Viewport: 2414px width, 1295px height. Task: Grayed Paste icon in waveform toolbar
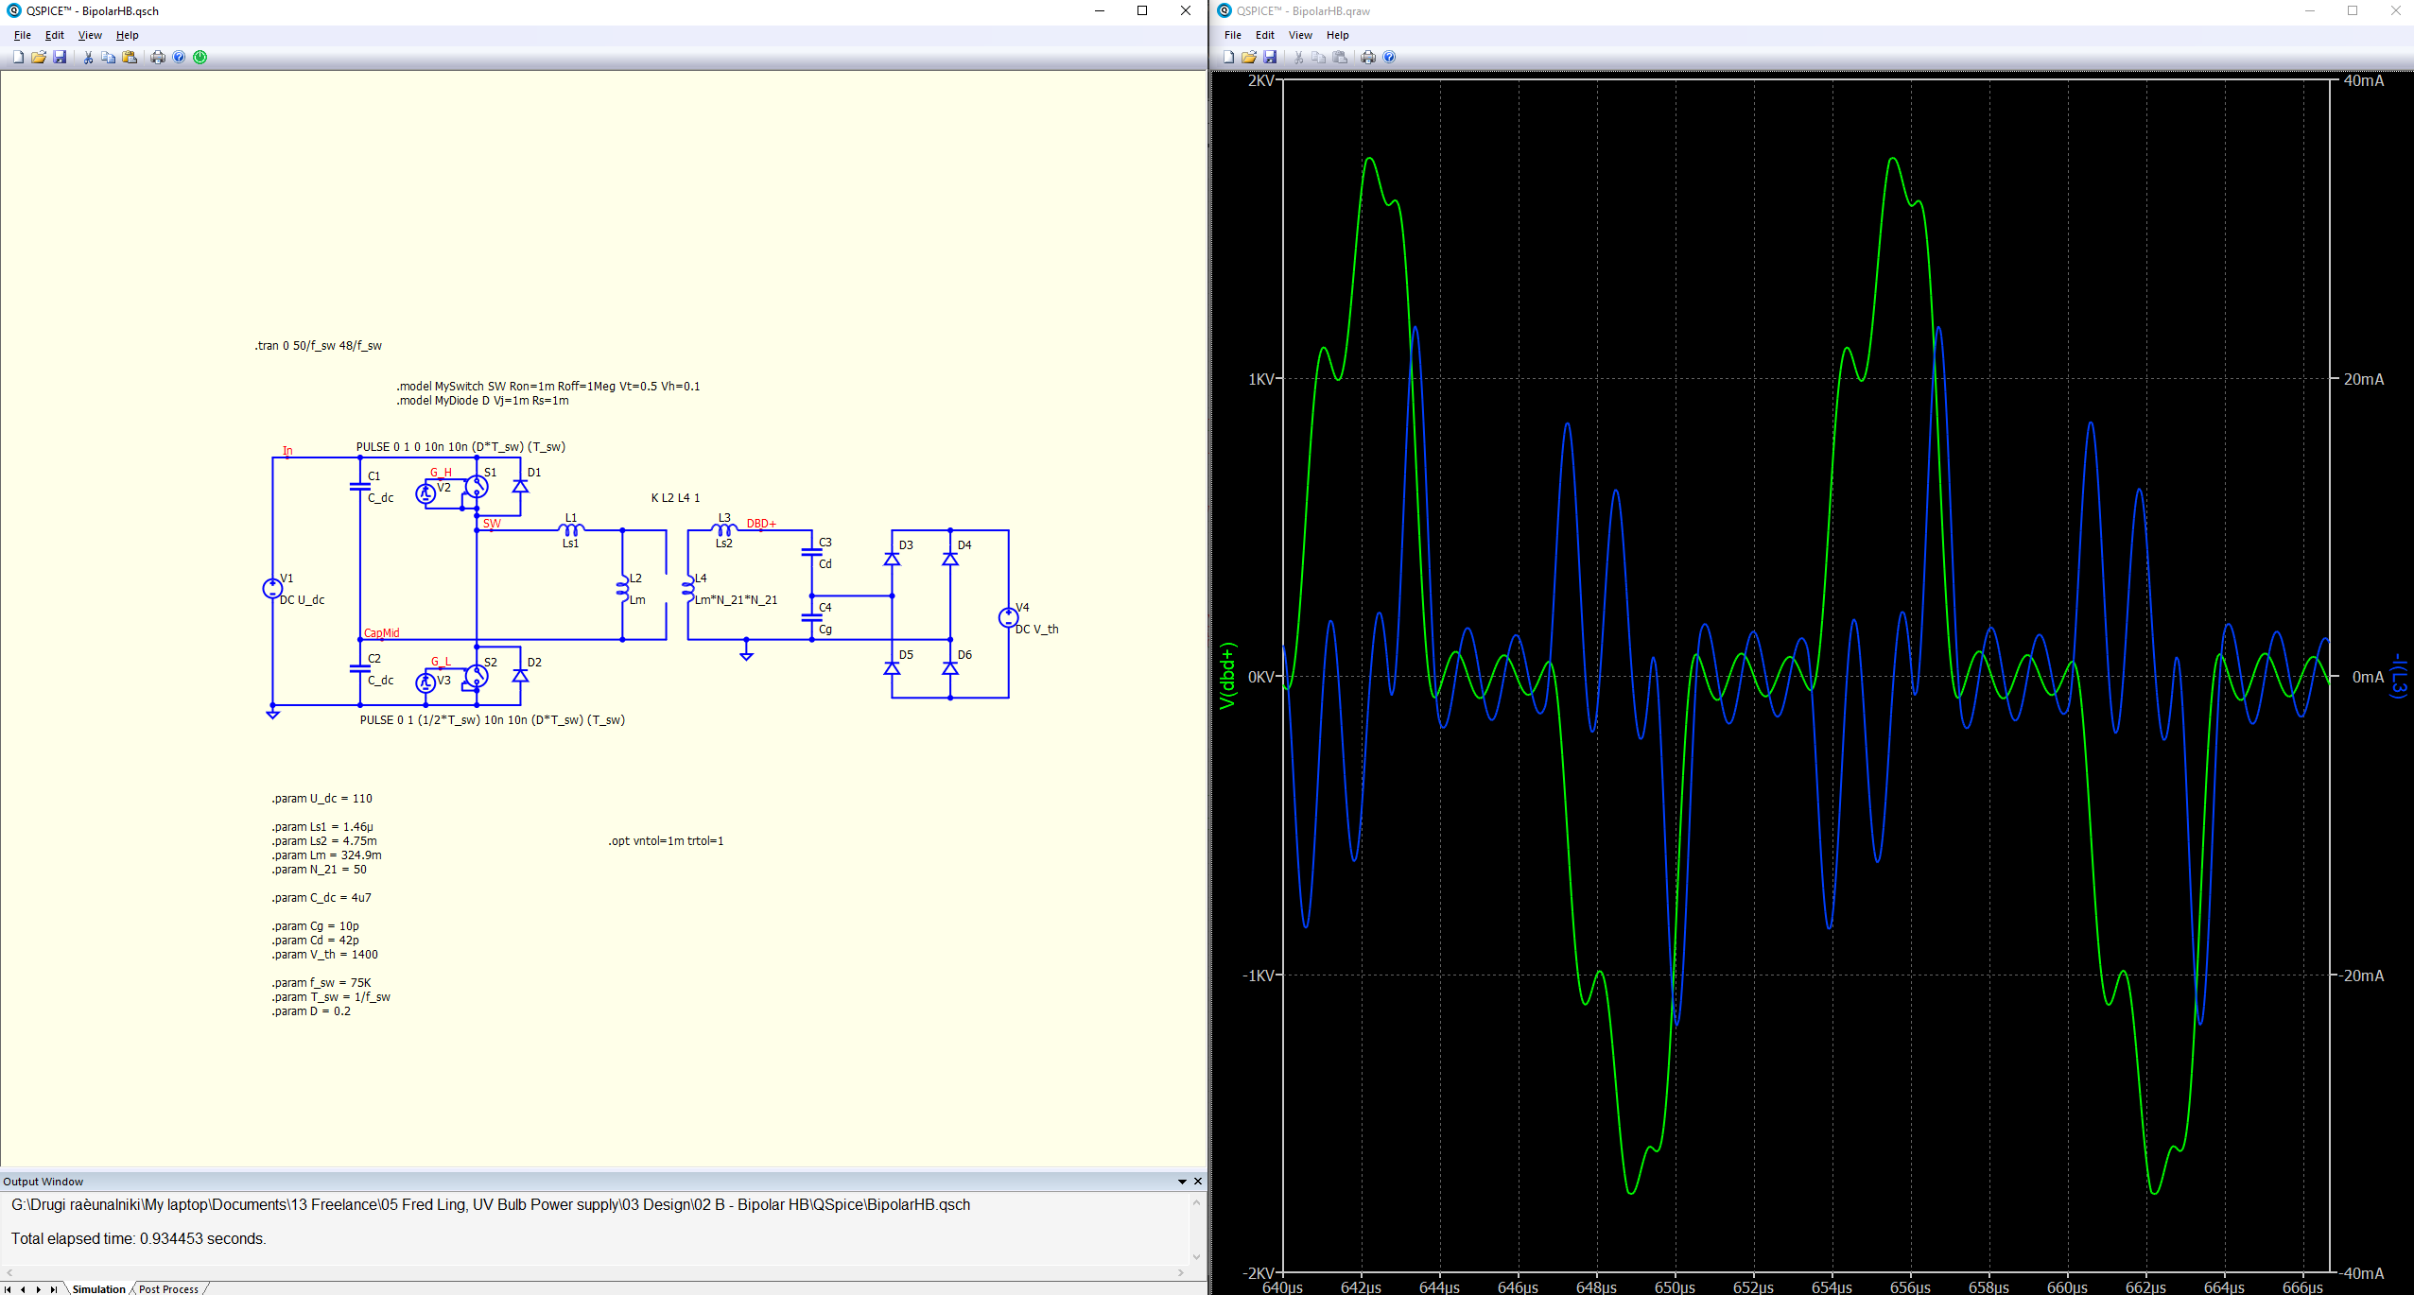point(1340,58)
